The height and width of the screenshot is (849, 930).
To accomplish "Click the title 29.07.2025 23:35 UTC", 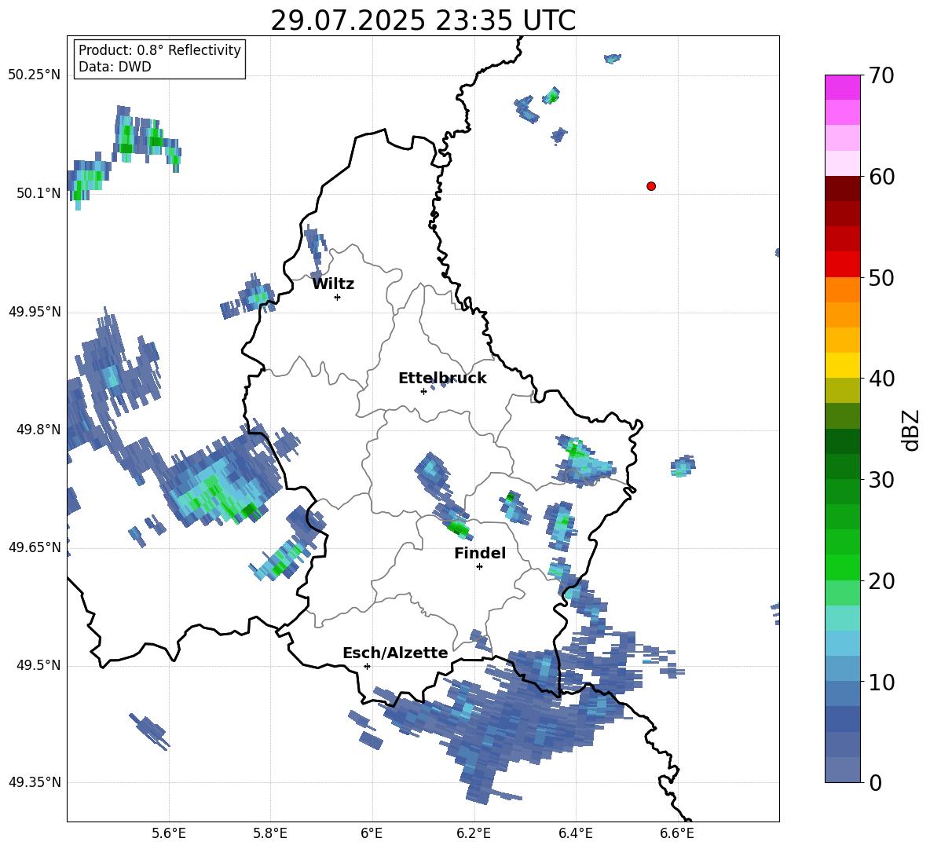I will point(423,20).
